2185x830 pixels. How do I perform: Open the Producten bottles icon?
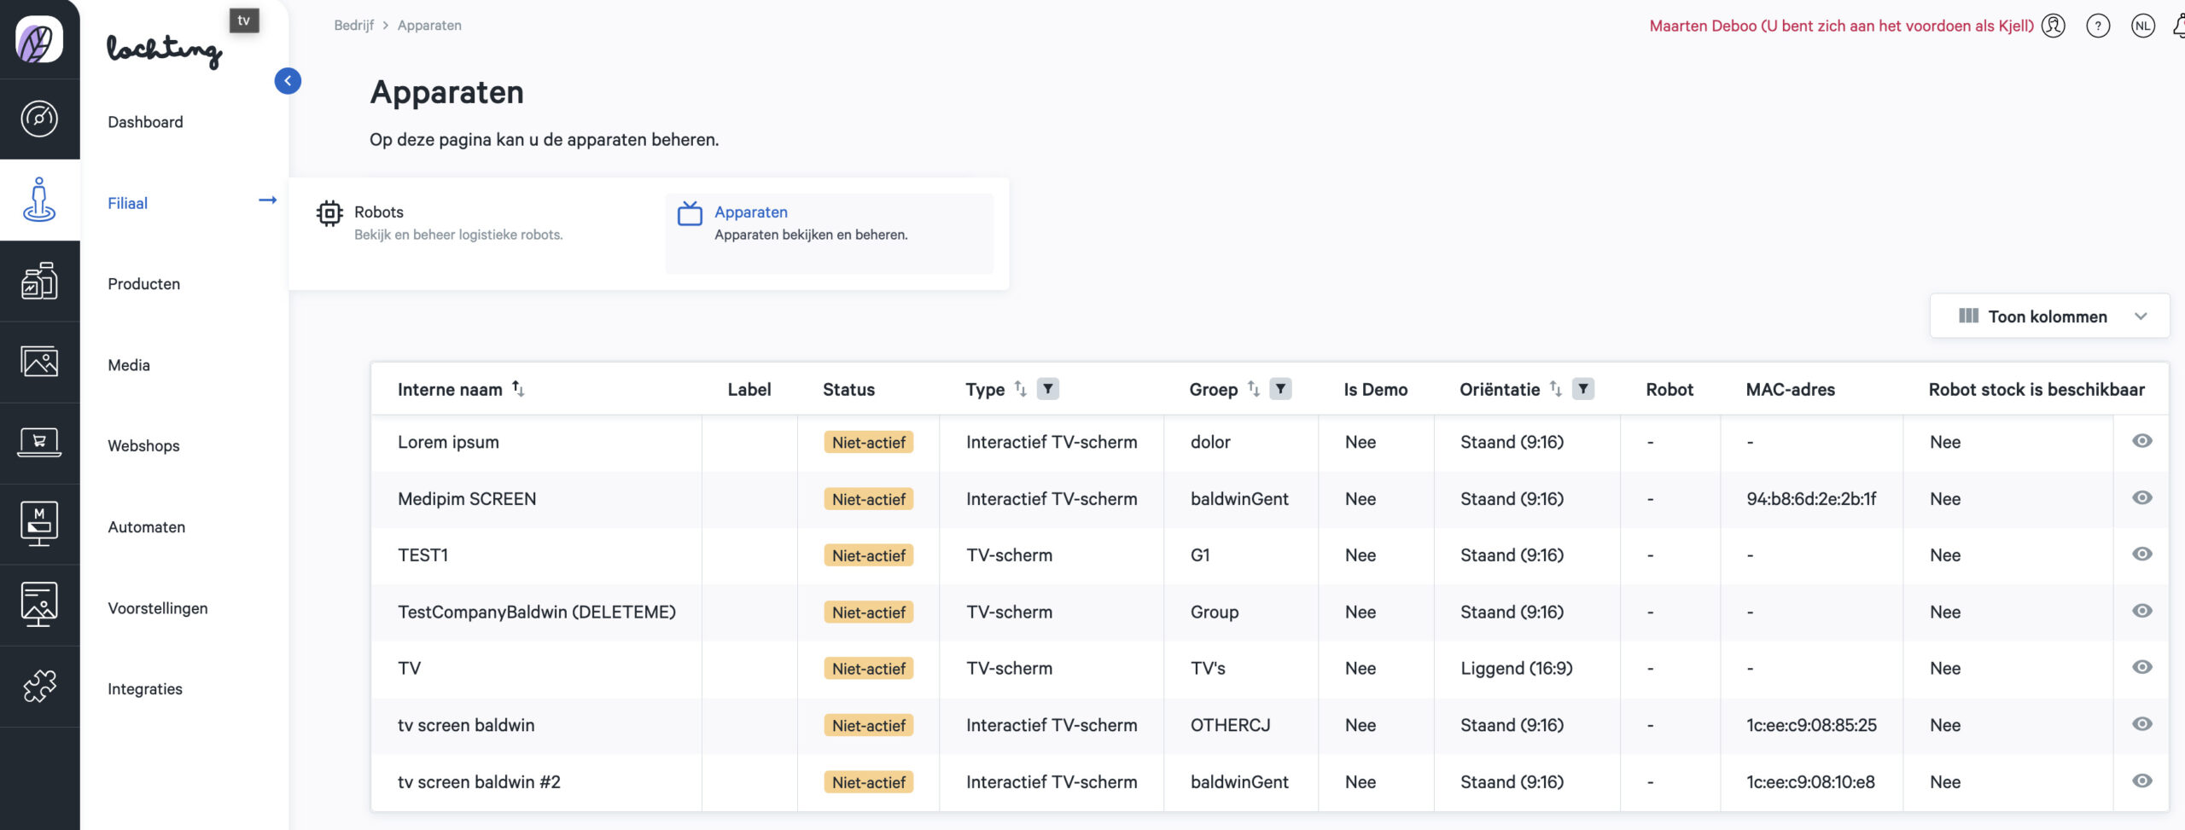(x=39, y=281)
